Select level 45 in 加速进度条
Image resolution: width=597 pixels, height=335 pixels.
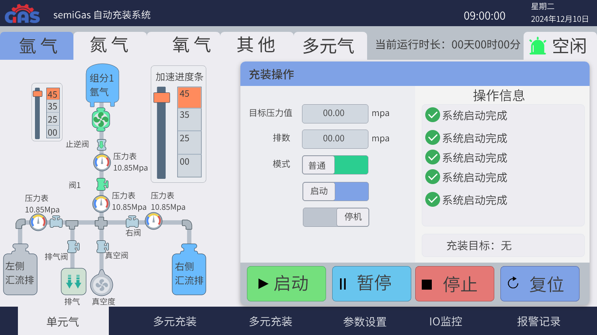coord(190,98)
